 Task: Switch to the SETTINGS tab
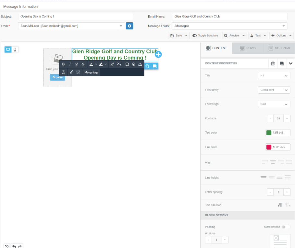click(279, 48)
